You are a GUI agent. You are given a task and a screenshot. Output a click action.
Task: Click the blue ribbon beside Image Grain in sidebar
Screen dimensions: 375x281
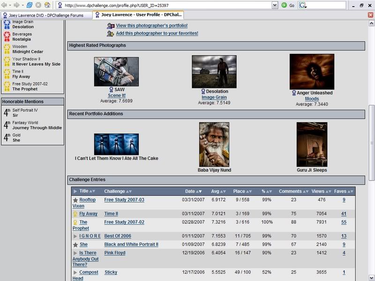click(7, 24)
